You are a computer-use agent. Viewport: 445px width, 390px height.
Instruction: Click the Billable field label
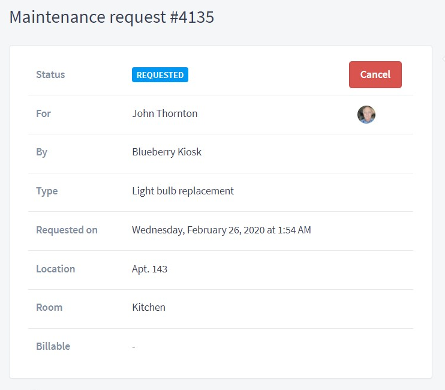53,347
